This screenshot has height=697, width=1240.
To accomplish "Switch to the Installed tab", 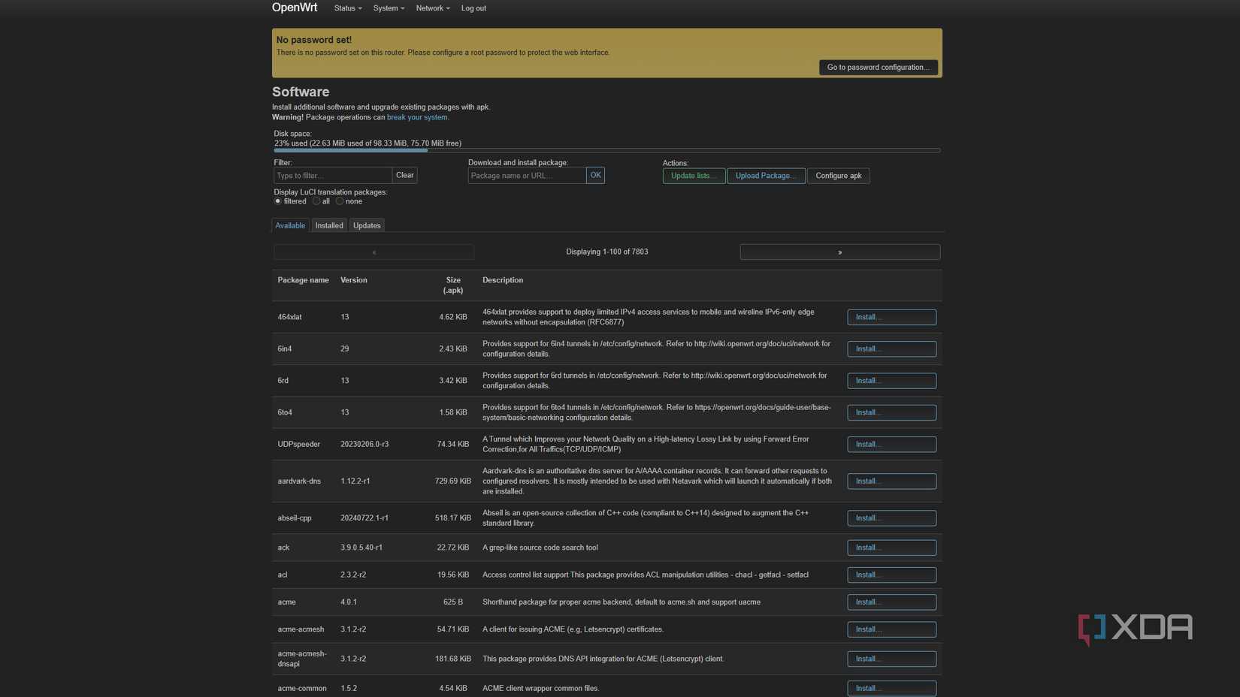I will tap(329, 225).
